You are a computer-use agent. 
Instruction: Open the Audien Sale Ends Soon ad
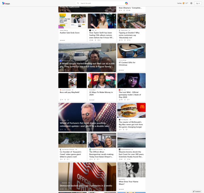pyautogui.click(x=70, y=33)
